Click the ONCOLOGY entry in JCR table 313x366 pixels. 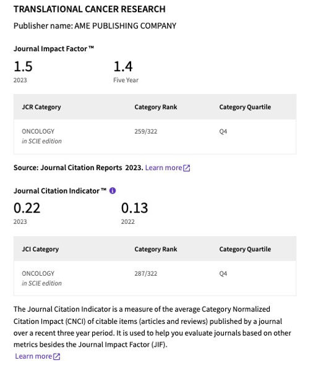[x=38, y=132]
